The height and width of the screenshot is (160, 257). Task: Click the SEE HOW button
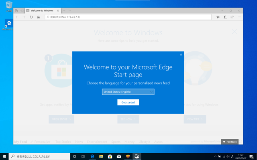point(128,119)
